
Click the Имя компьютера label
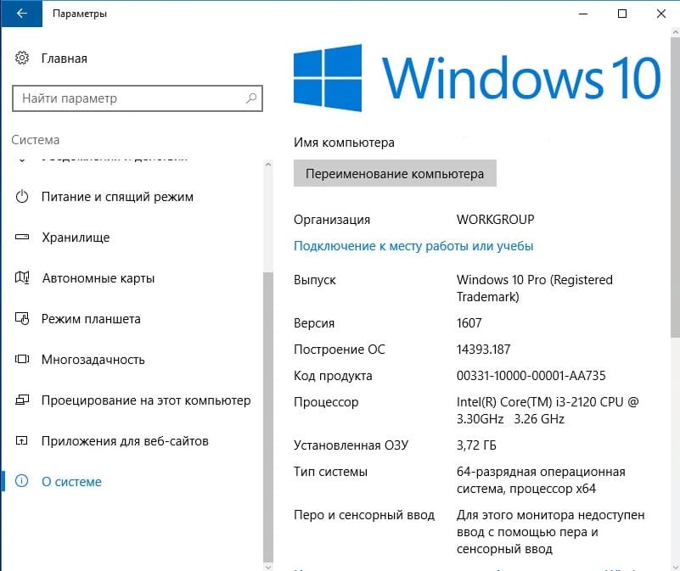[344, 143]
